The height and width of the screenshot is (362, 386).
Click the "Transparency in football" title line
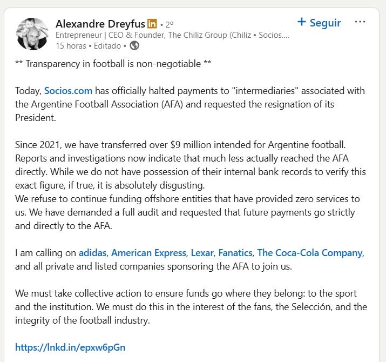pos(113,64)
